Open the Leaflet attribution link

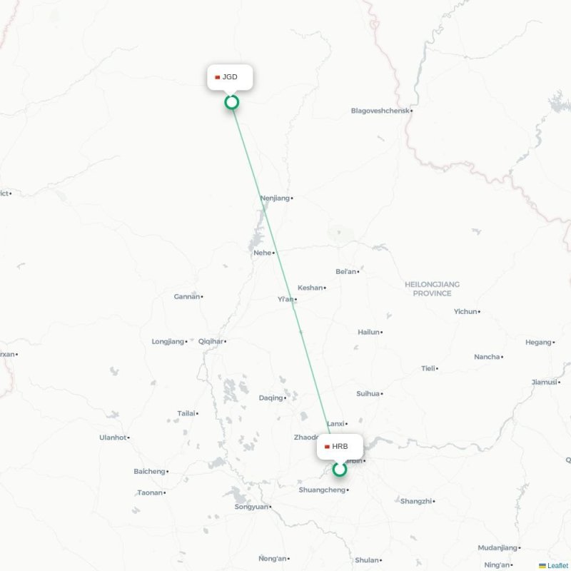coord(559,565)
